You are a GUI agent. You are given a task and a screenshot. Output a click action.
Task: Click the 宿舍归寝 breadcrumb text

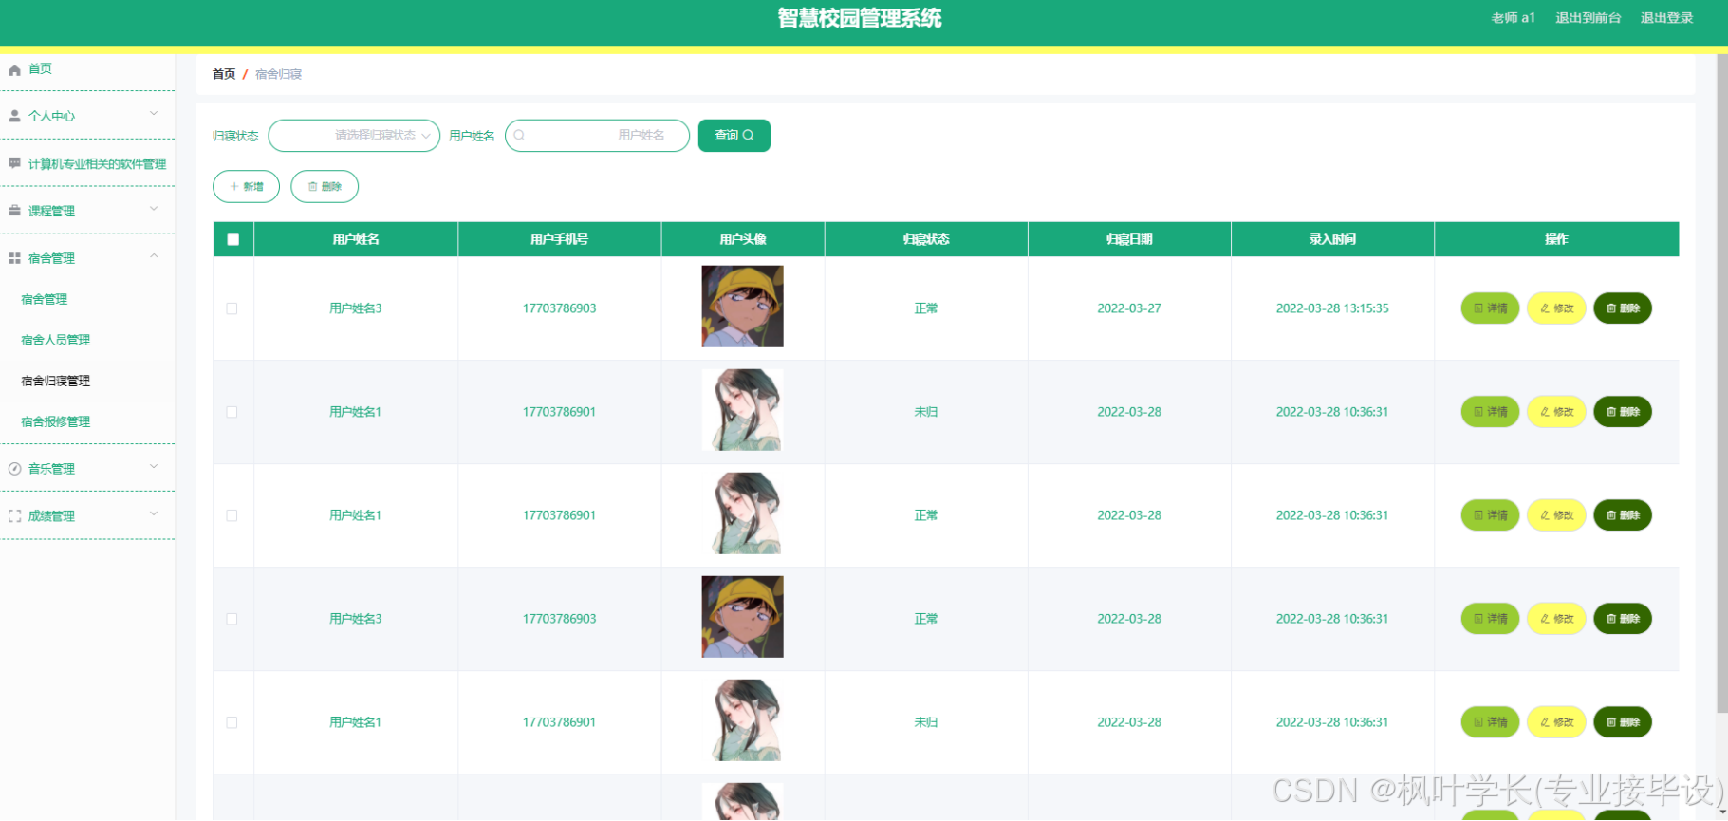[x=278, y=74]
